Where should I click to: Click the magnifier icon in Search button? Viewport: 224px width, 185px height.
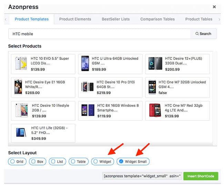coord(197,34)
